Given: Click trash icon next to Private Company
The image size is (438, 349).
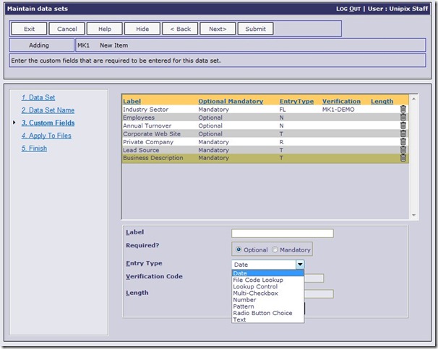Looking at the screenshot, I should tap(403, 142).
